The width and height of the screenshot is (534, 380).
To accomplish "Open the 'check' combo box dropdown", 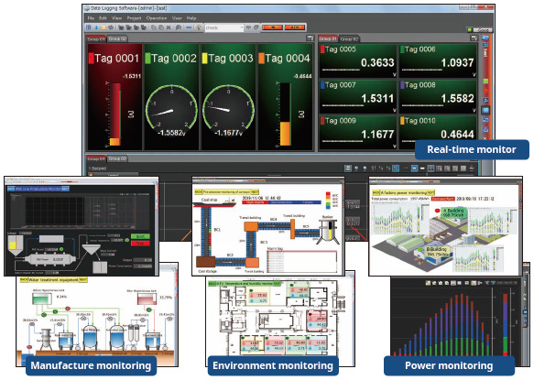I will point(242,27).
